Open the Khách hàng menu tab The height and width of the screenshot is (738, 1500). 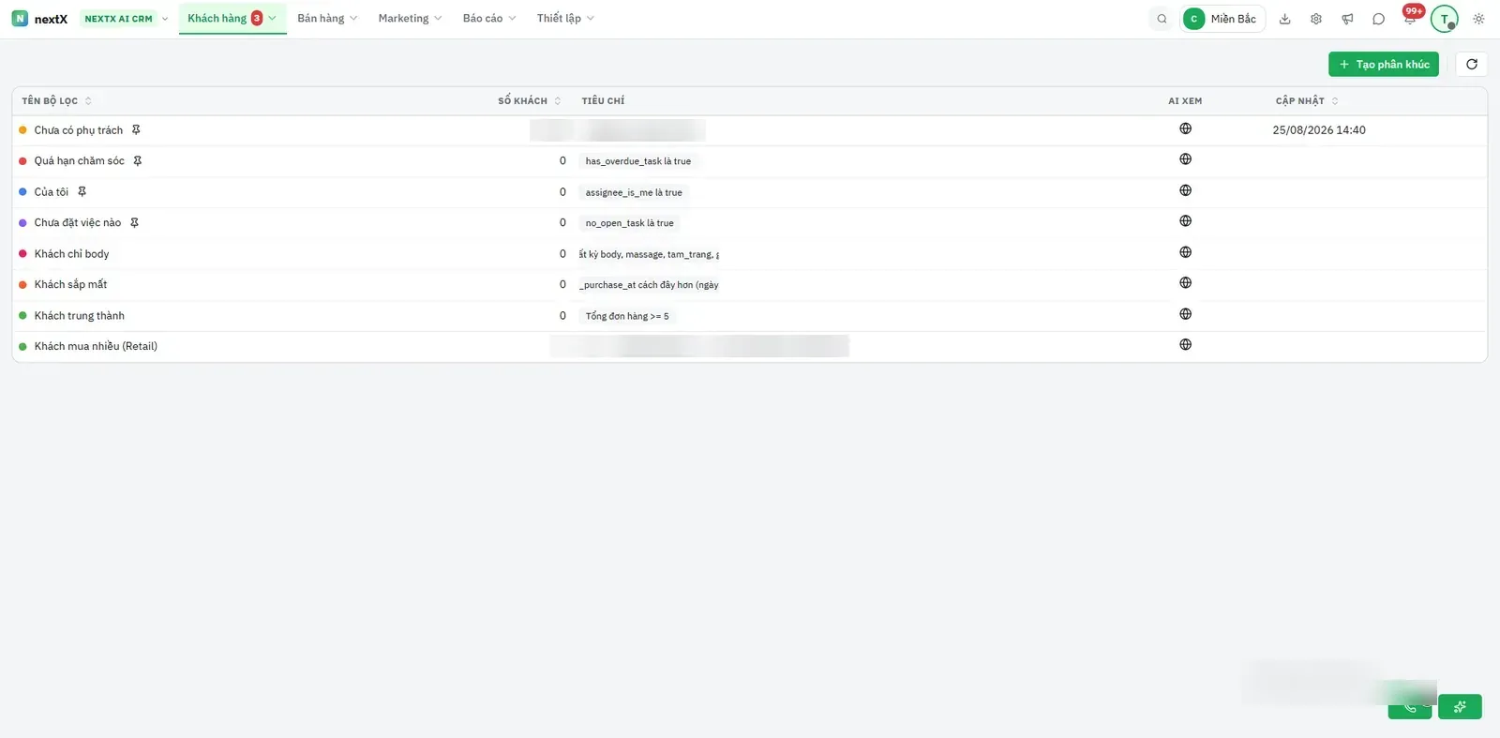click(x=232, y=19)
